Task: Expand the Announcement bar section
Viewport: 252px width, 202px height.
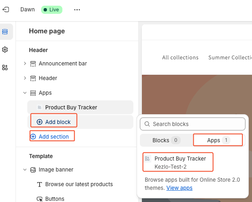Action: [x=25, y=63]
